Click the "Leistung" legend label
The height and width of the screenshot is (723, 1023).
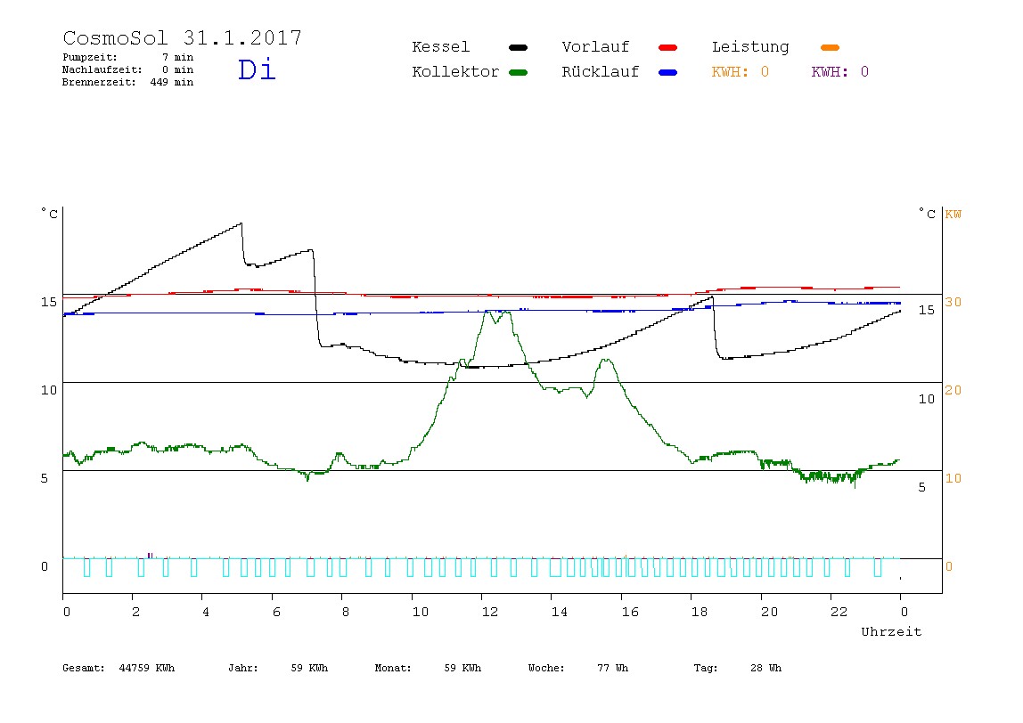[750, 47]
